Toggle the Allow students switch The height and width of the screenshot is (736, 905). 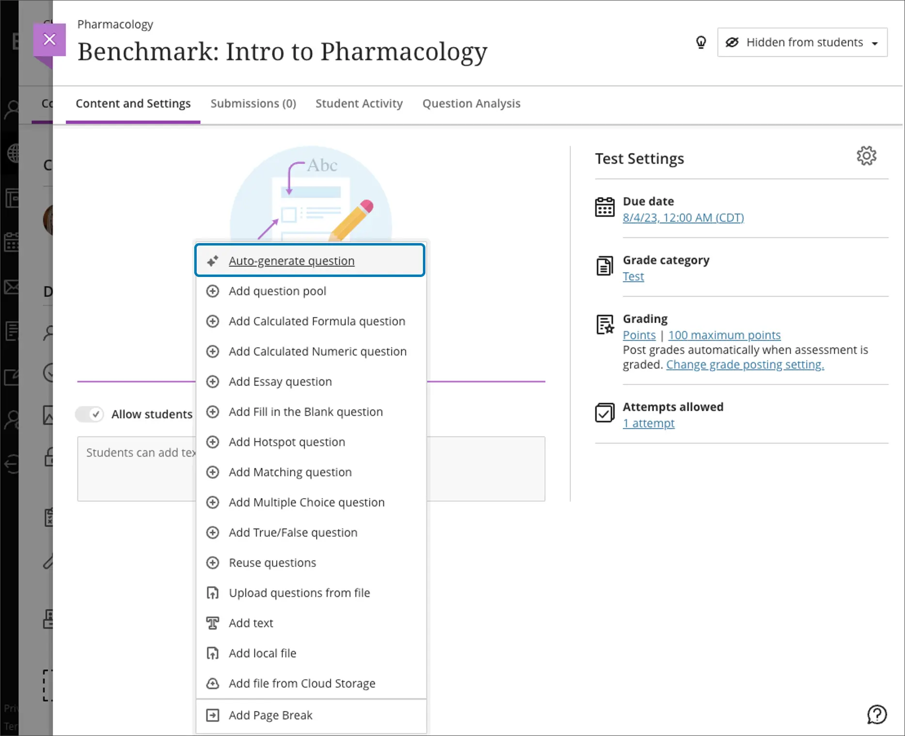(x=90, y=414)
